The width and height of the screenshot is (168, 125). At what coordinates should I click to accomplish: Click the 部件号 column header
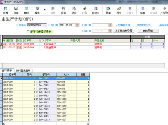46,75
